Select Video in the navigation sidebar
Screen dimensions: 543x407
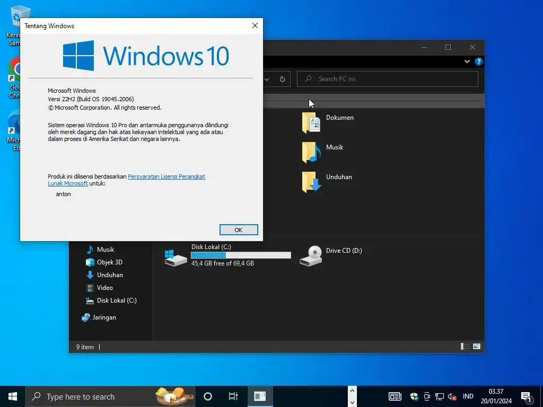[x=100, y=288]
